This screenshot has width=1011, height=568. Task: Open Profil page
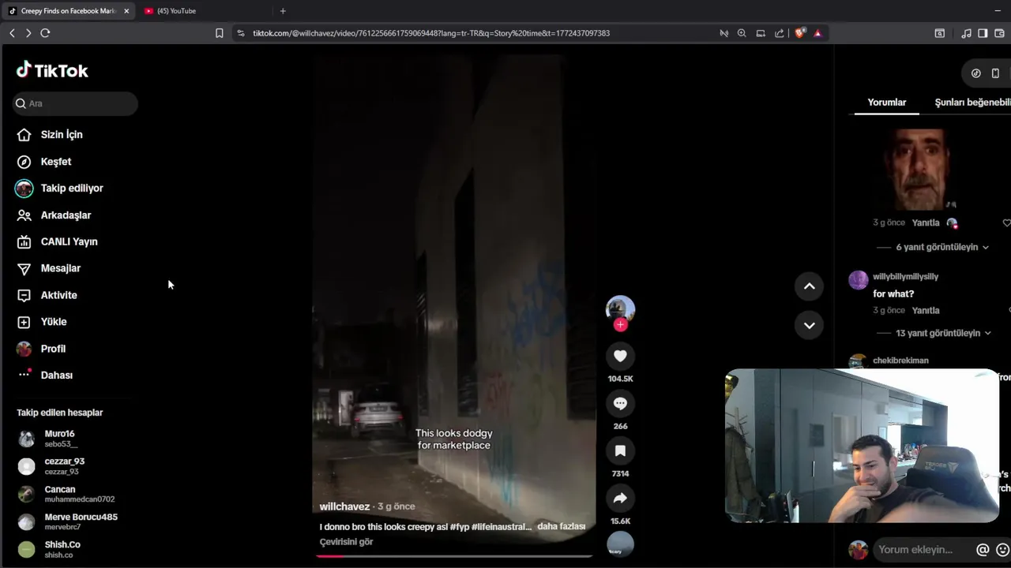41,349
